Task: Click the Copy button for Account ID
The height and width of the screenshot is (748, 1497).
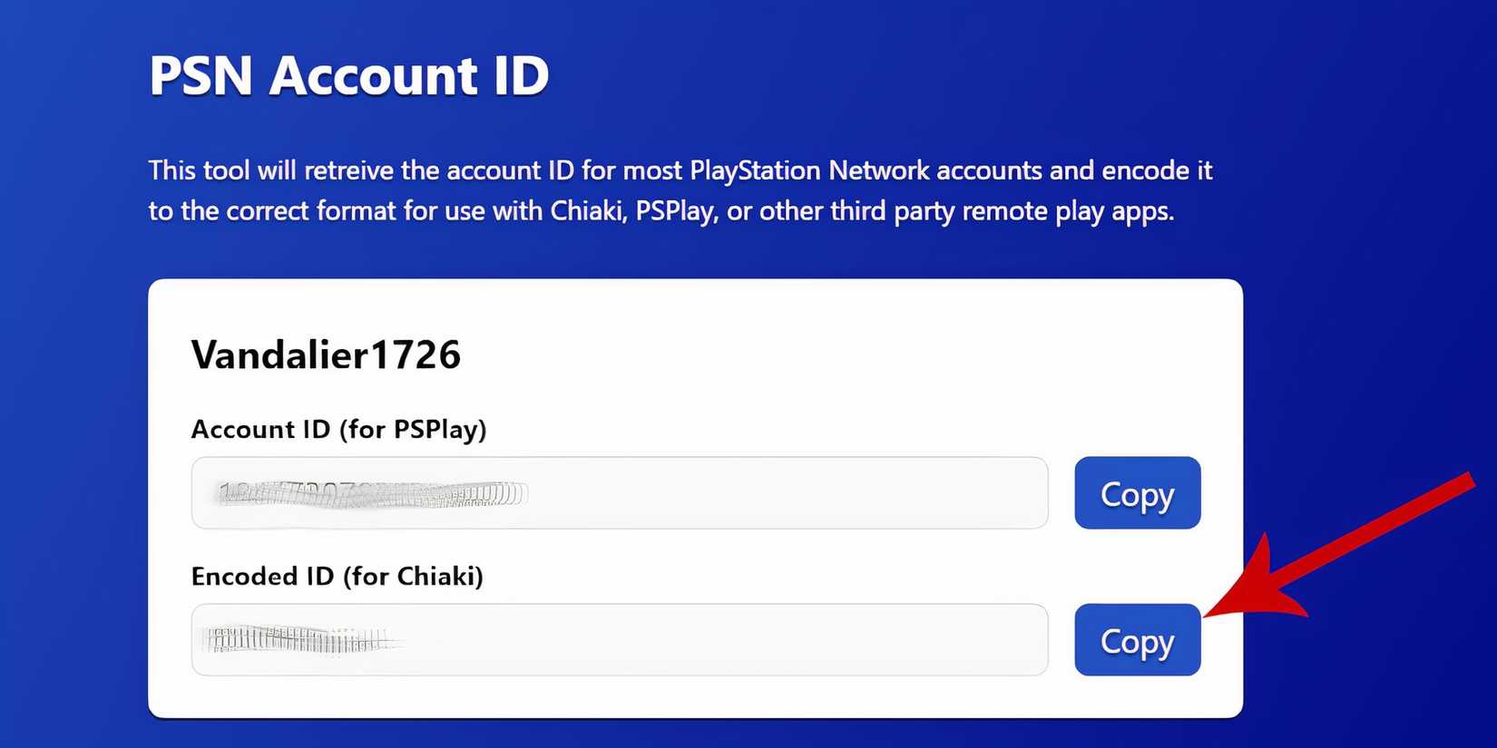Action: point(1137,493)
